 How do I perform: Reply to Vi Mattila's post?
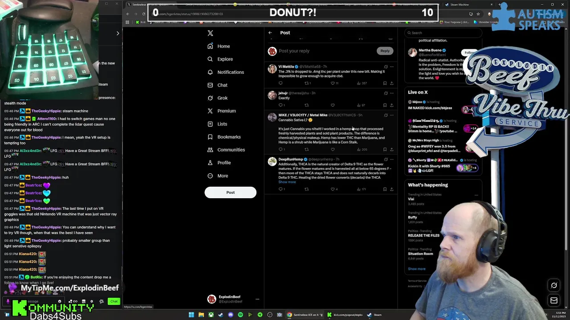[x=281, y=83]
